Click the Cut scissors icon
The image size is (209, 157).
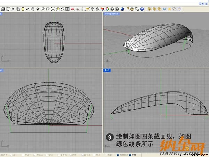pyautogui.click(x=13, y=9)
